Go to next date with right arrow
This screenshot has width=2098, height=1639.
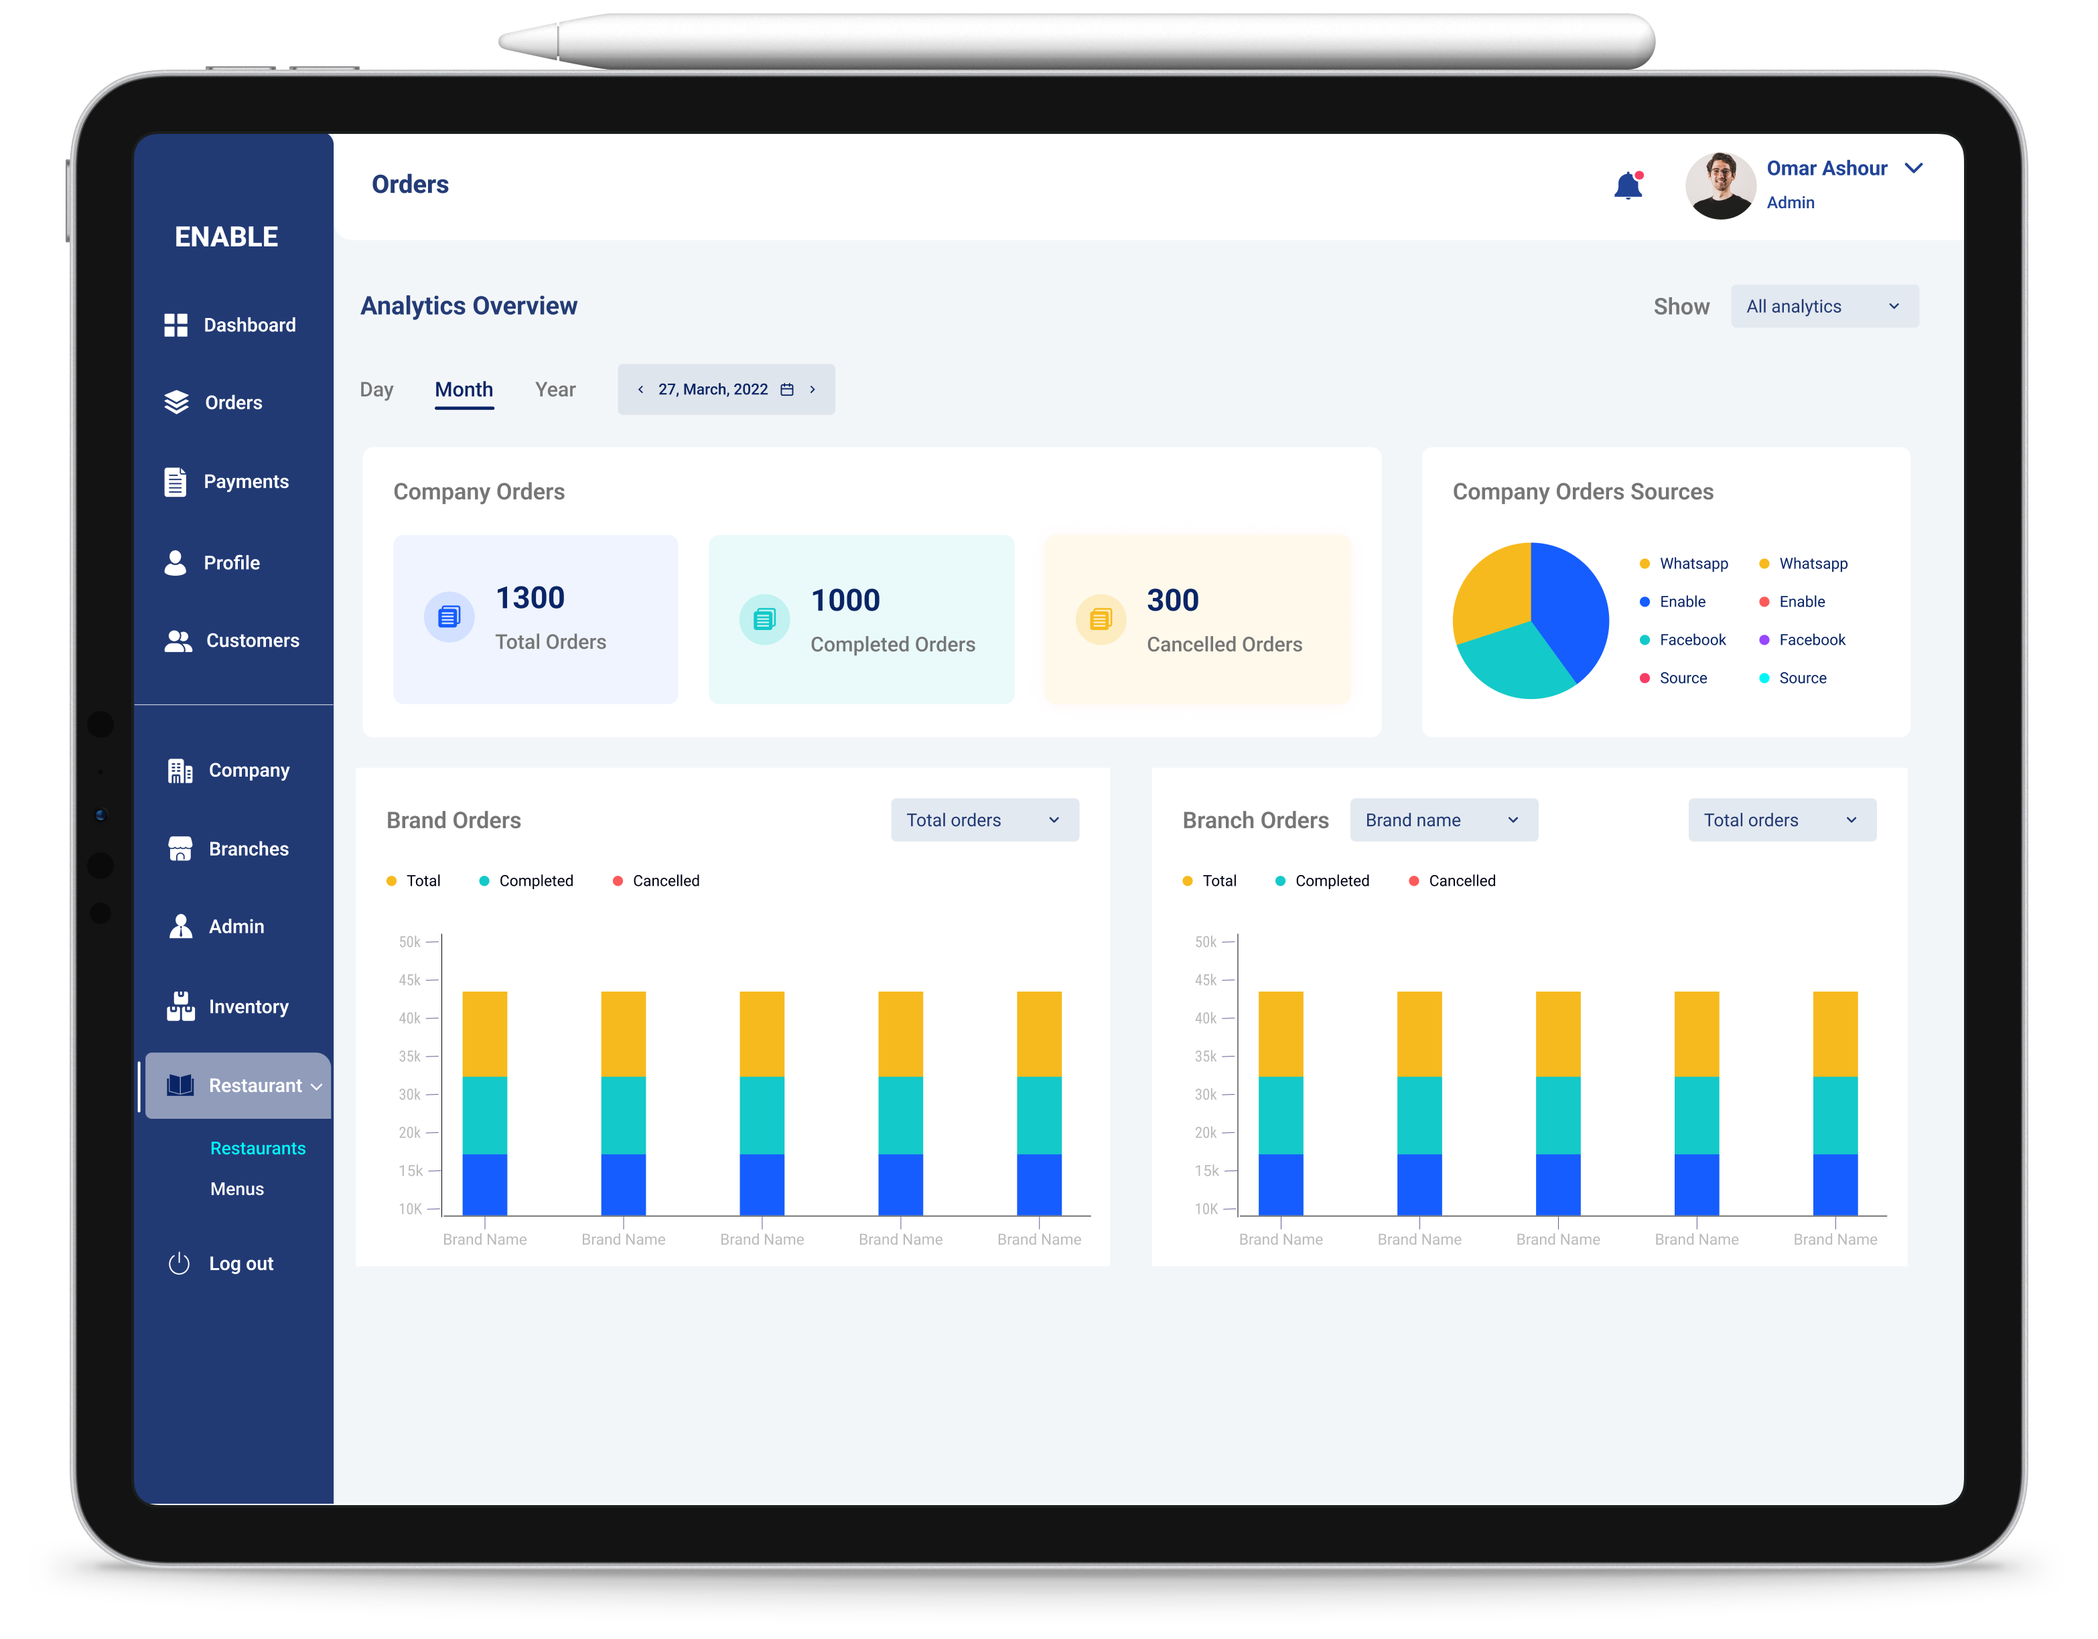[813, 390]
